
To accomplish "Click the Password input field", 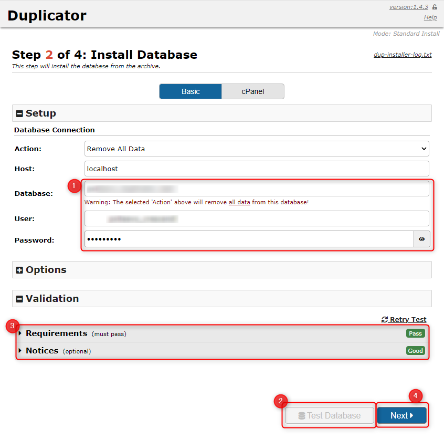I will 249,239.
